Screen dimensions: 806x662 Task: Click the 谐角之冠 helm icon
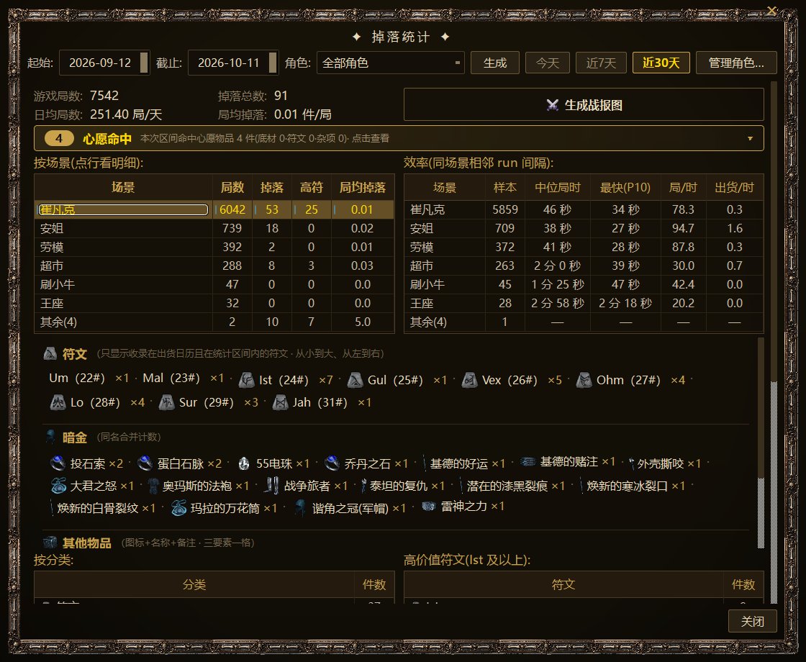coord(300,508)
